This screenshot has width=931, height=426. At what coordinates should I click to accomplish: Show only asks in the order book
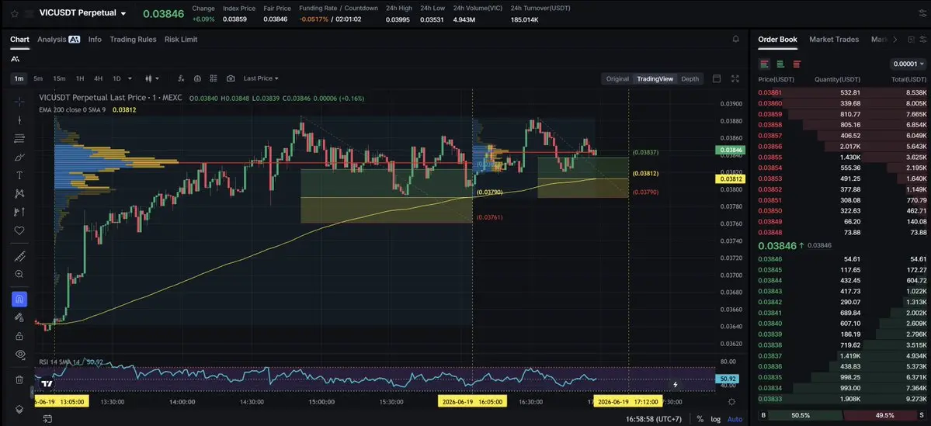point(797,64)
